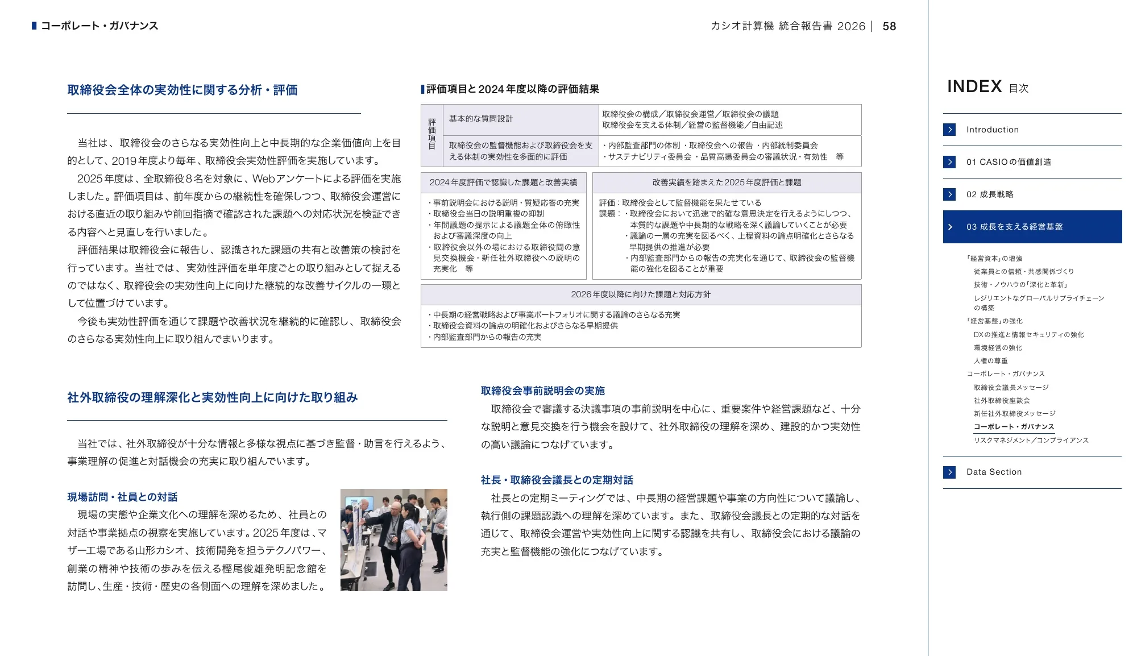Open 従業員との信頼・共感関係づくり page link
This screenshot has height=656, width=1137.
1024,272
